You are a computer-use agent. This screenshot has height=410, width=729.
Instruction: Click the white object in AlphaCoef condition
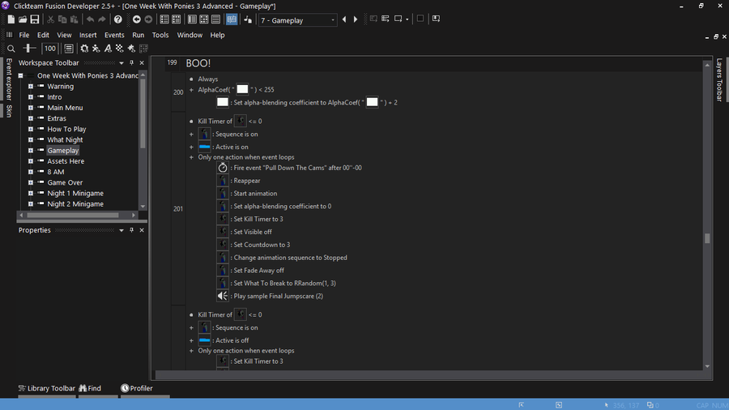(x=242, y=89)
